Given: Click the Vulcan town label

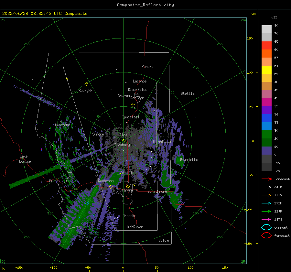Looking at the screenshot, I should 165,240.
